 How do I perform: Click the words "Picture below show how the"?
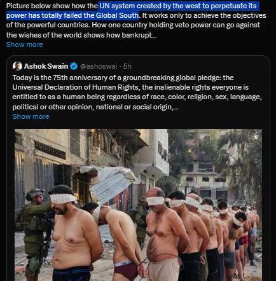52,6
